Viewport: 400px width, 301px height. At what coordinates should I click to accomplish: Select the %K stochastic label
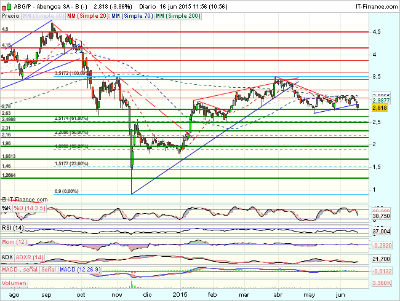coord(6,208)
